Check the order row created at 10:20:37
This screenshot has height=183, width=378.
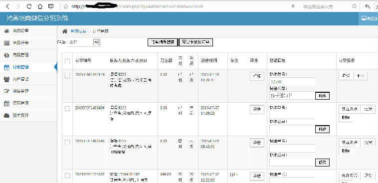point(67,76)
